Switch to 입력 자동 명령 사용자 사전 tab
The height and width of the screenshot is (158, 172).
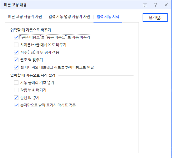[x=69, y=17]
